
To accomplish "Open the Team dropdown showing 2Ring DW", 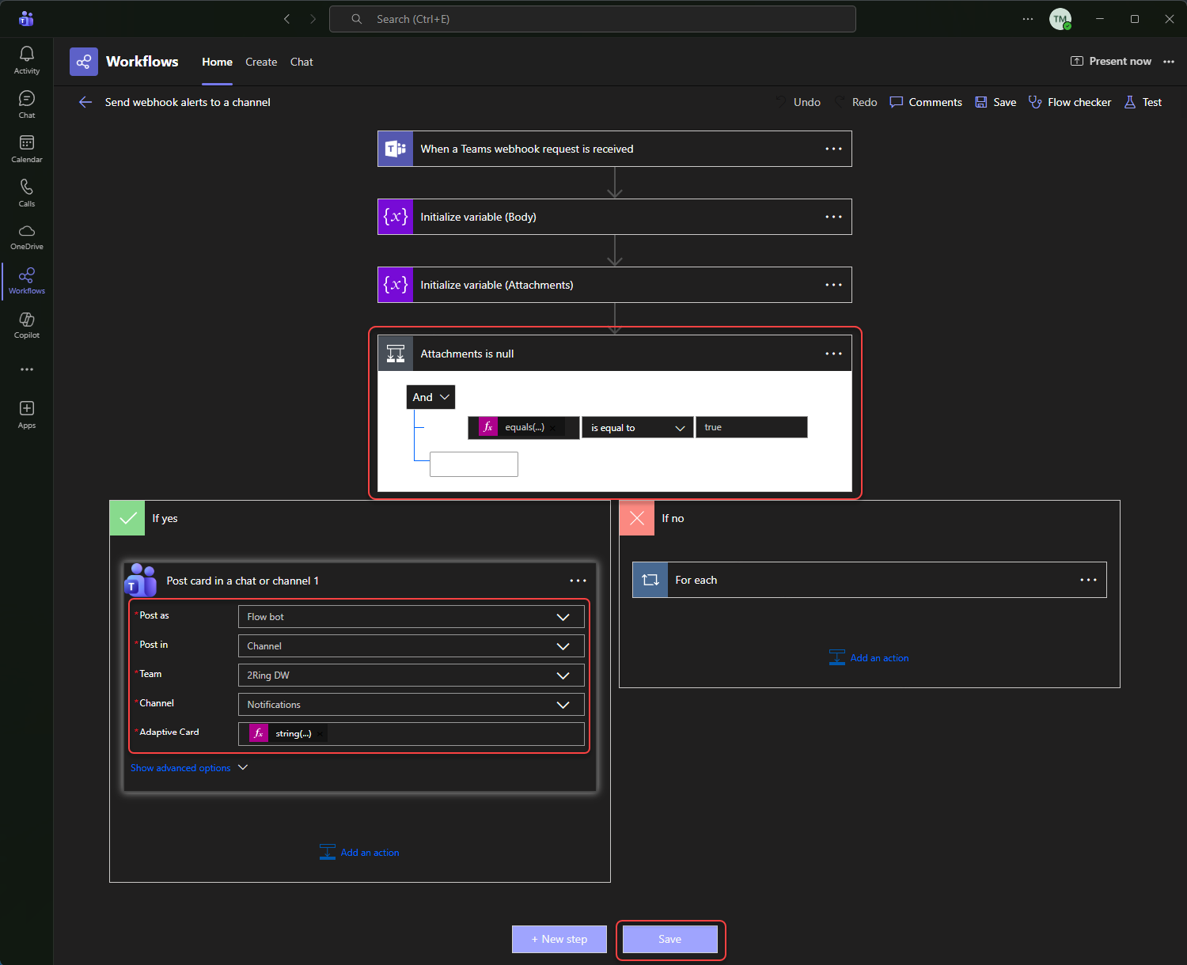I will pos(411,675).
